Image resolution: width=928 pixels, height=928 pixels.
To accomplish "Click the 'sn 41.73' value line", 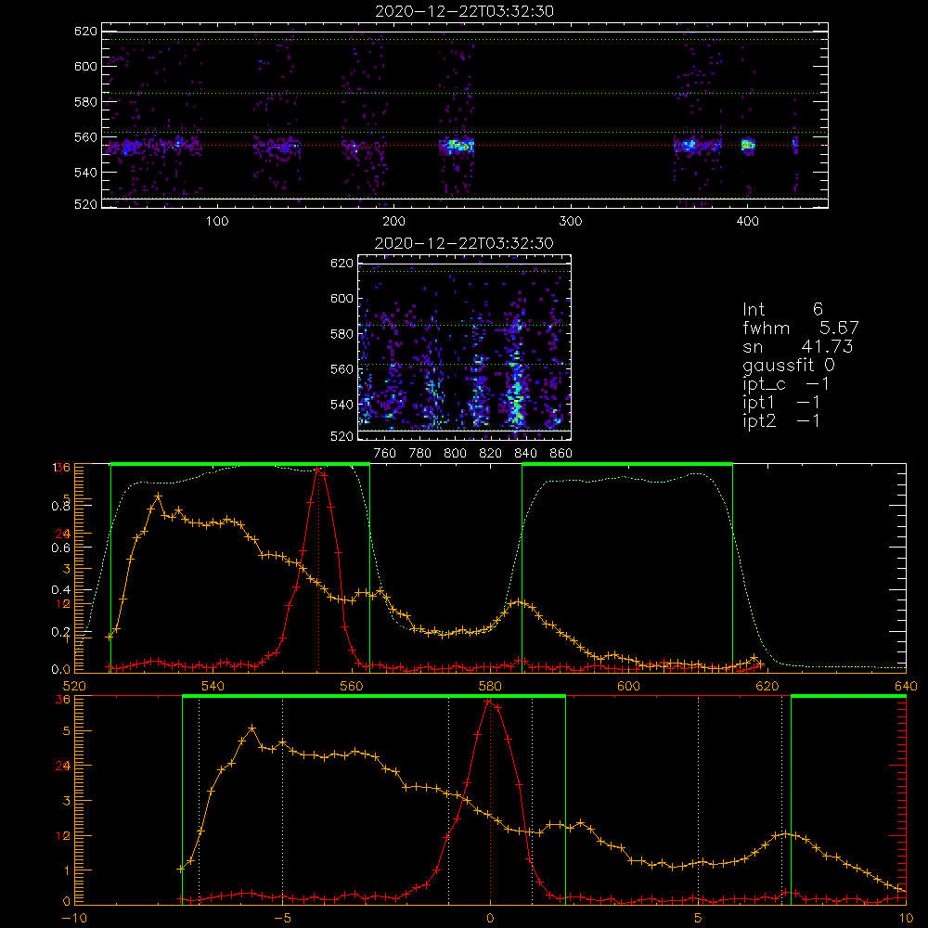I will coord(797,346).
